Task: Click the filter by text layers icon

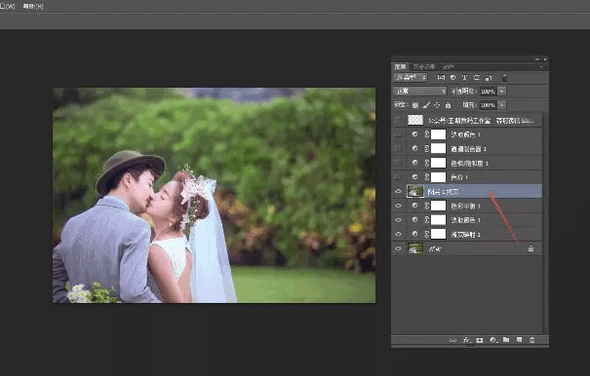Action: pos(465,78)
